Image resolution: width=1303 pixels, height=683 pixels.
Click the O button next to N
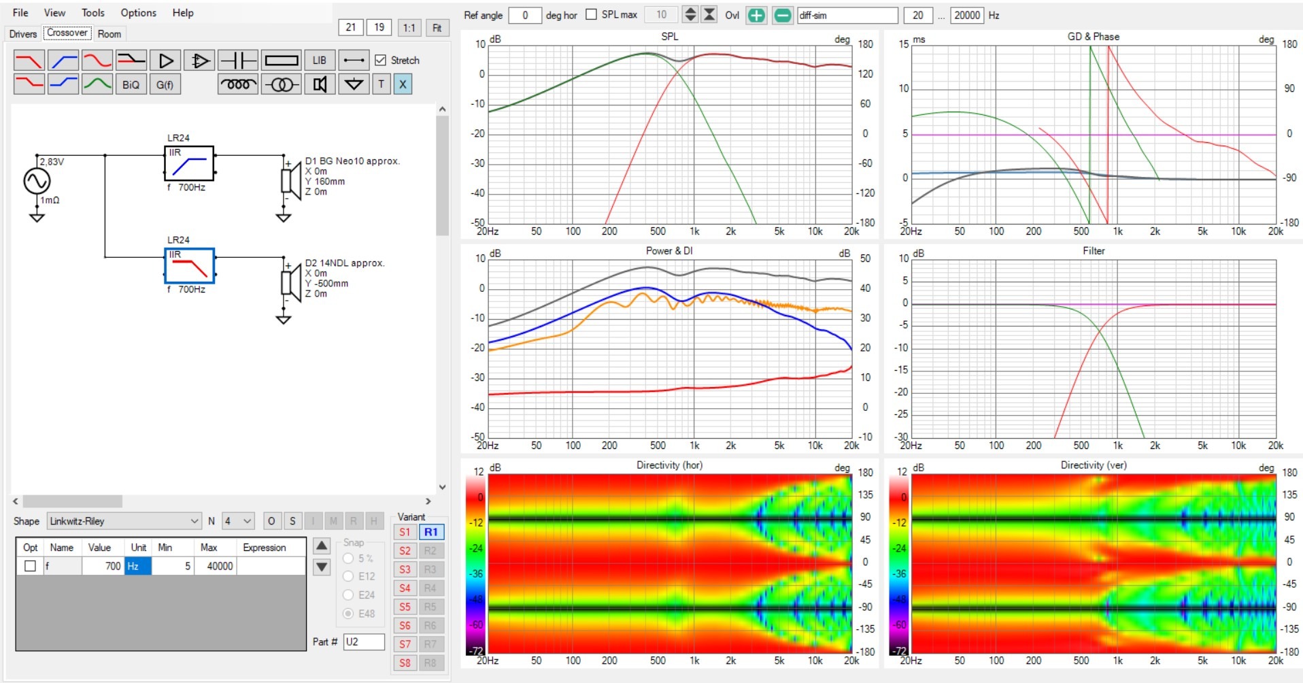(x=271, y=521)
